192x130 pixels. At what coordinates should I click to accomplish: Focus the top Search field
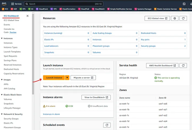(63, 4)
